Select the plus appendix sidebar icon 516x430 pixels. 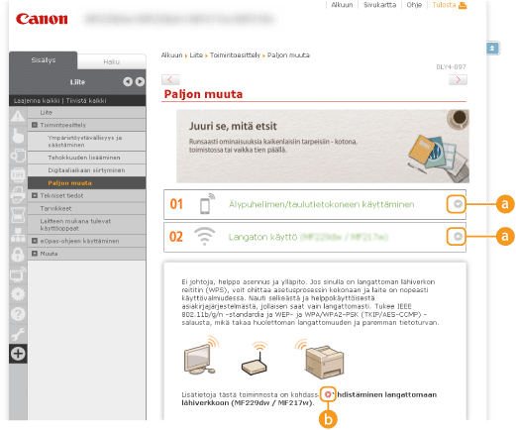pos(18,354)
